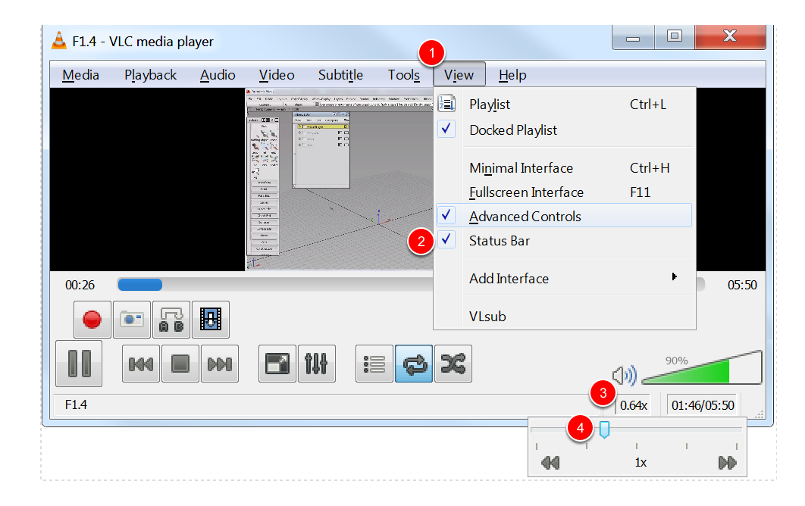Mute audio via the speaker icon
Screen dimensions: 805x506
click(625, 376)
